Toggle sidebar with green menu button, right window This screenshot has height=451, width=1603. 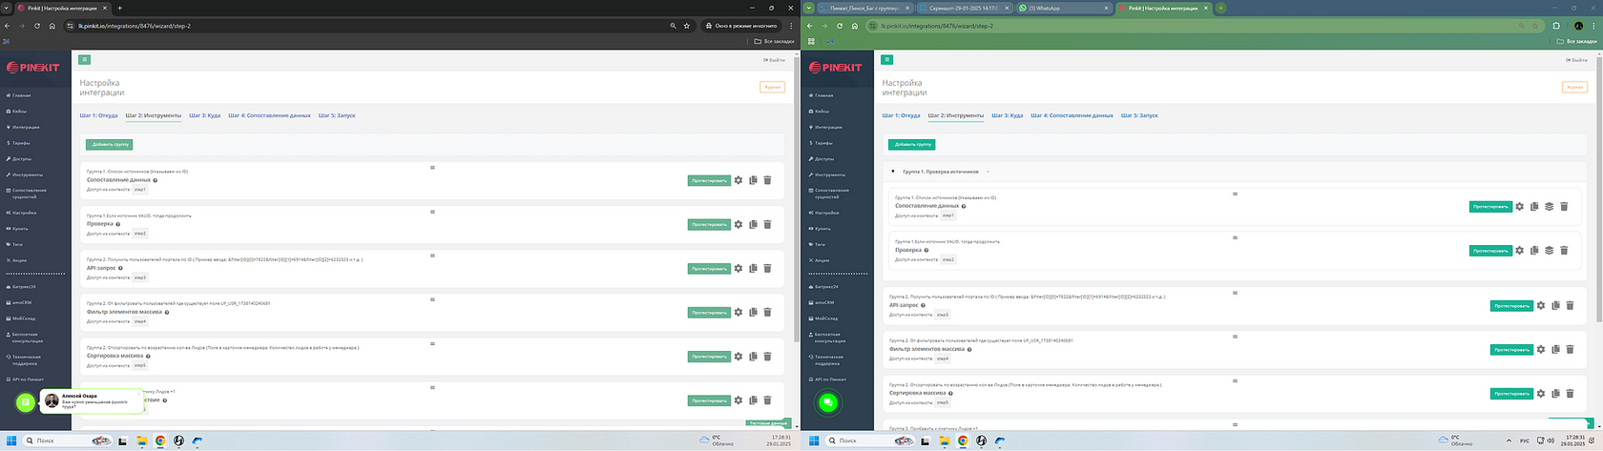pos(887,60)
